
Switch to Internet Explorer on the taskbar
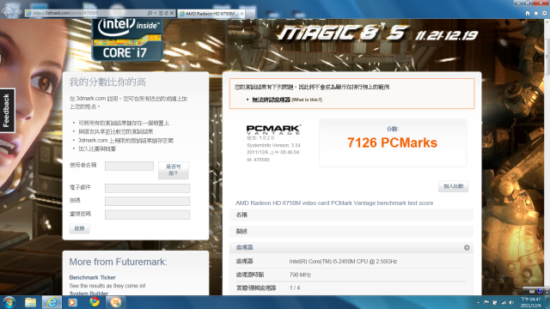[52, 302]
